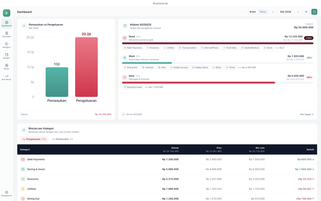Select the Groceries category chip
This screenshot has width=321, height=201.
pyautogui.click(x=152, y=48)
